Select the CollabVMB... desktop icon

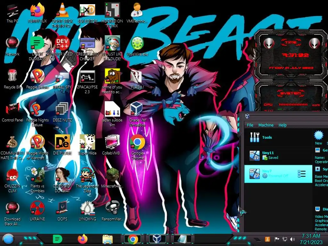point(112,145)
